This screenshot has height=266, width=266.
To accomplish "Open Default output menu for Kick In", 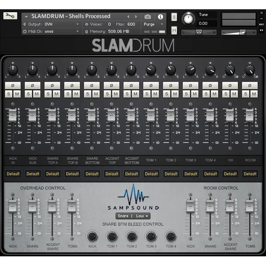I will [13, 174].
